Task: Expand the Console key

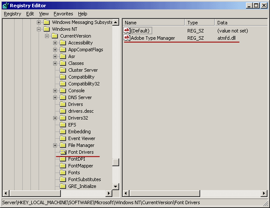Action: point(55,91)
